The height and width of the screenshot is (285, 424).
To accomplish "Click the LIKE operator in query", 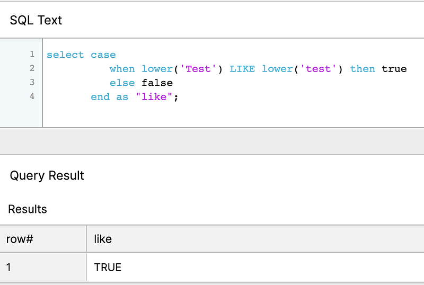I will point(242,69).
